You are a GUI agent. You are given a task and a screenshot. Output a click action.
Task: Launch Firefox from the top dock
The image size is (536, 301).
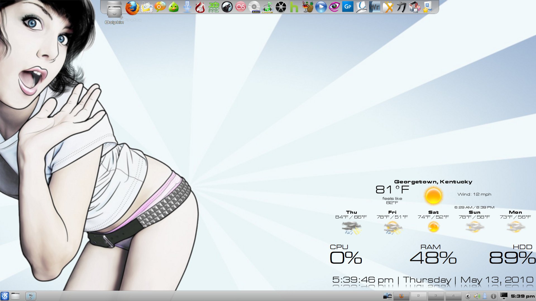click(132, 8)
